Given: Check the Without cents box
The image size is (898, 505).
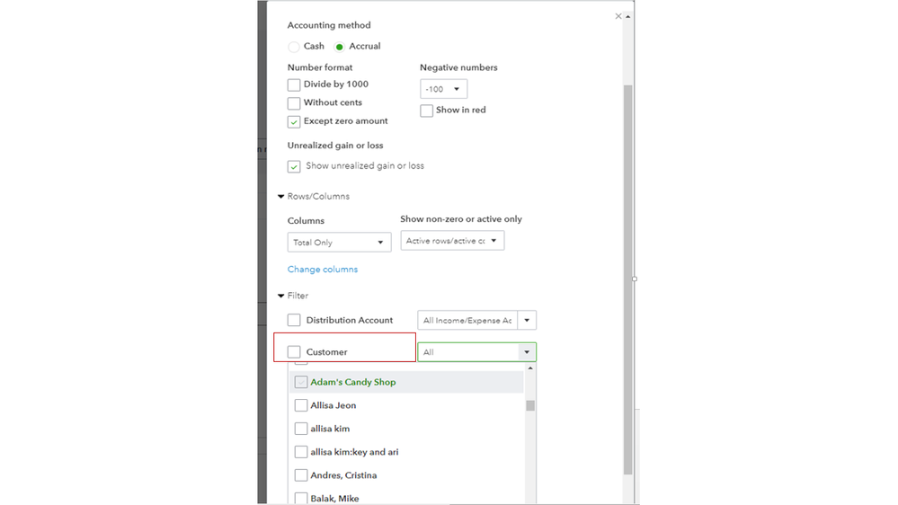Looking at the screenshot, I should tap(294, 103).
